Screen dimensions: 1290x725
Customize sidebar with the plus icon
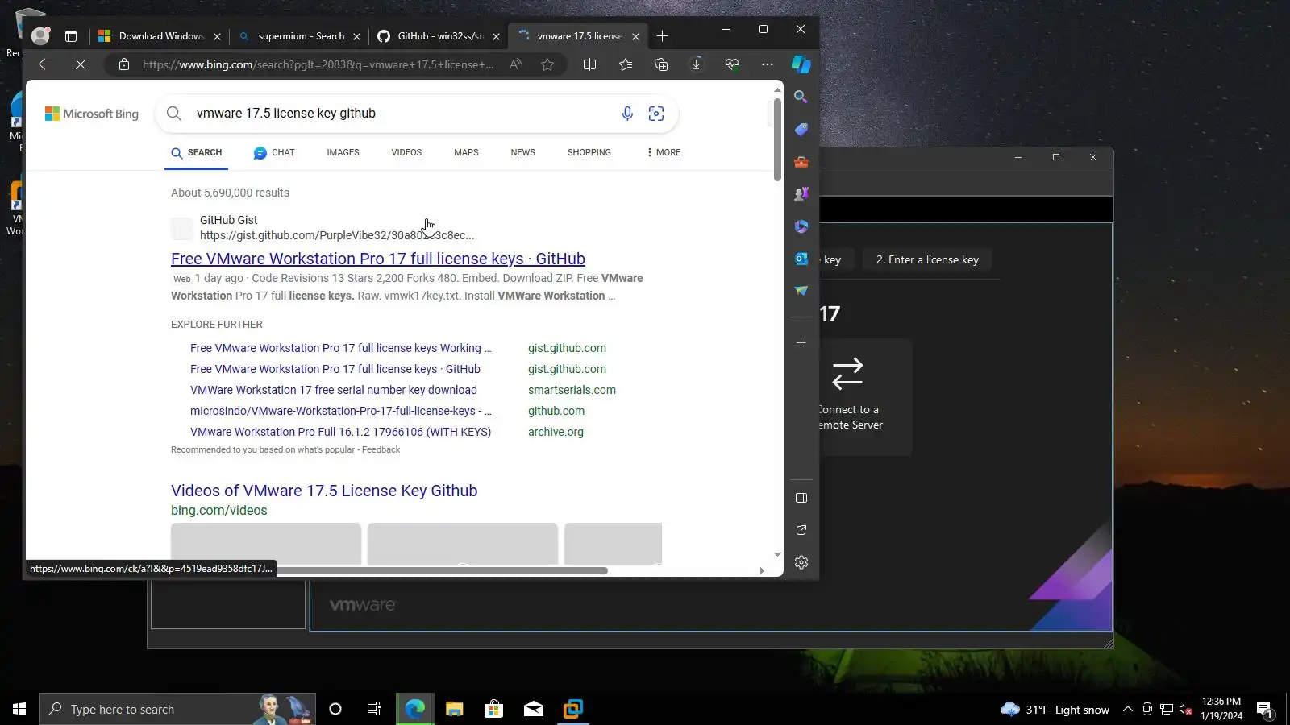coord(801,343)
